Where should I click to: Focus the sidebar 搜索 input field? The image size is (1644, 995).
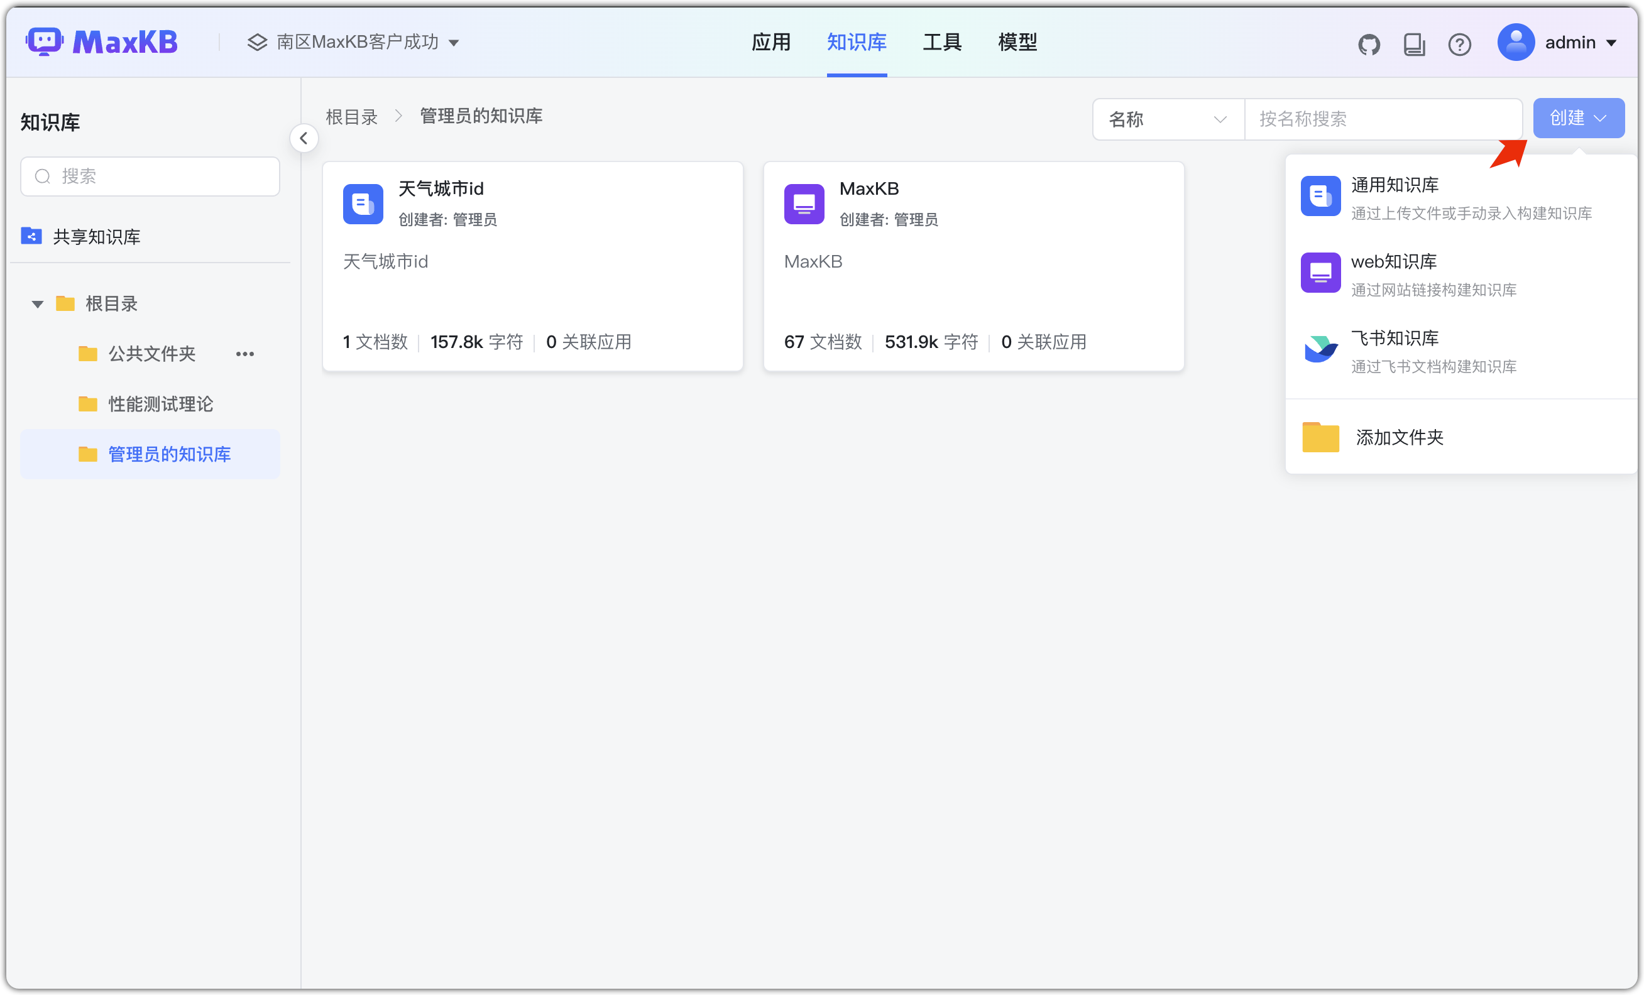(150, 176)
